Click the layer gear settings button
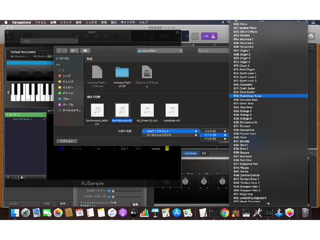Screen dimensions: 320x240 click(x=22, y=177)
